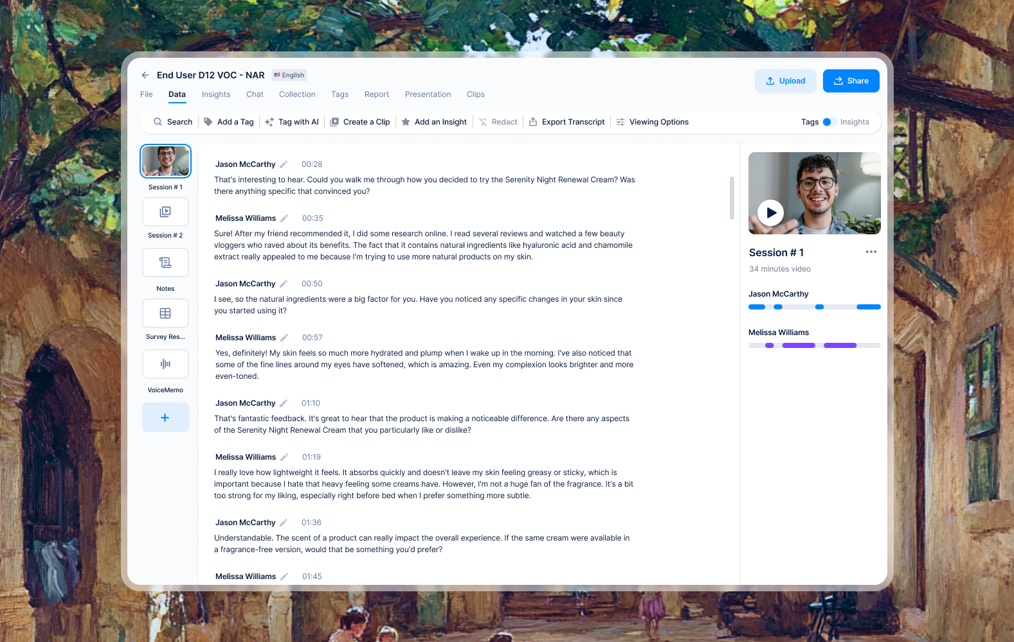The height and width of the screenshot is (642, 1014).
Task: Edit speaker name at 01:10
Action: click(x=284, y=403)
